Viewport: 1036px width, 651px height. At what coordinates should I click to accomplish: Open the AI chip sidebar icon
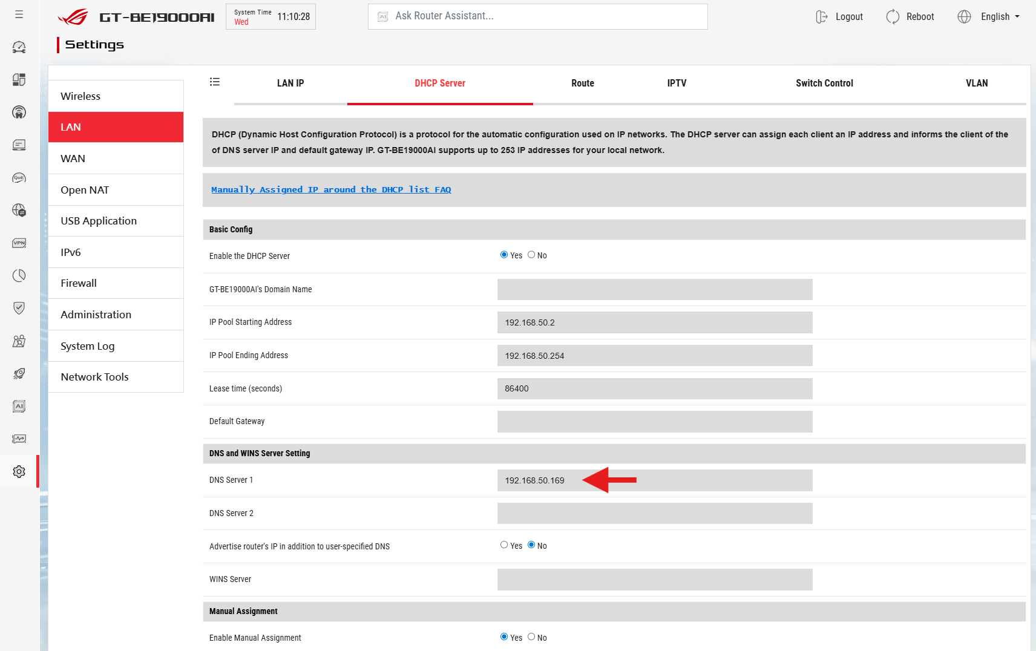[x=19, y=407]
